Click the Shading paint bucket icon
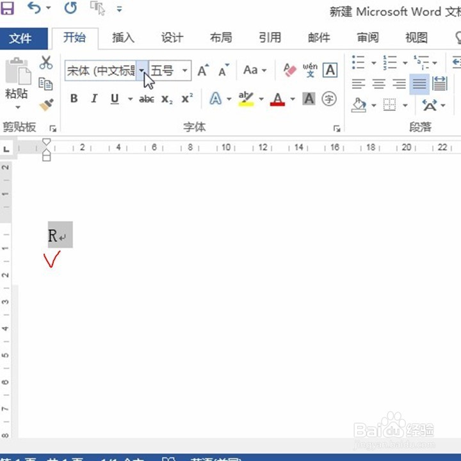The width and height of the screenshot is (461, 461). pos(359,105)
